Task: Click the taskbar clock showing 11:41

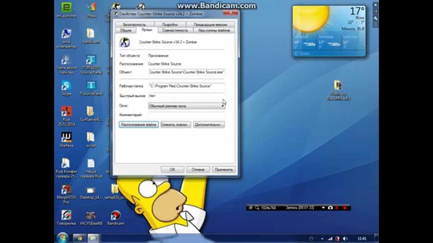Action: (x=362, y=239)
